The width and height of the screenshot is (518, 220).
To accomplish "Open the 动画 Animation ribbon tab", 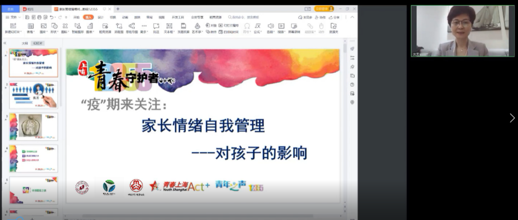I will click(x=125, y=17).
